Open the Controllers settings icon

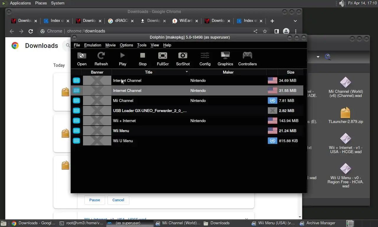coord(247,59)
